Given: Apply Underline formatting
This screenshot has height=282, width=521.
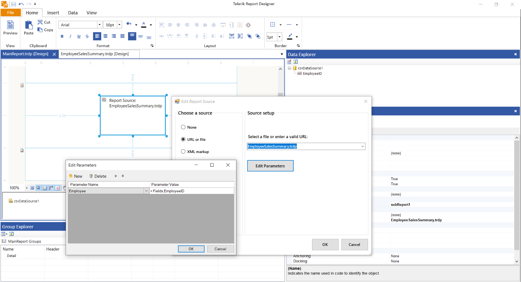Looking at the screenshot, I should [79, 36].
